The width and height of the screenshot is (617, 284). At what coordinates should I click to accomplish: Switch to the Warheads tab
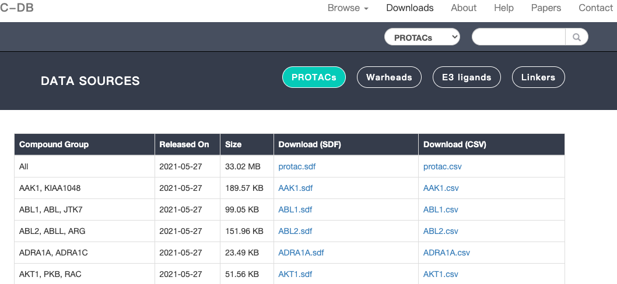pos(389,77)
